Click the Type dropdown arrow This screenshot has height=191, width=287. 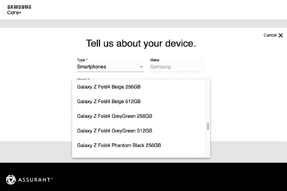141,67
